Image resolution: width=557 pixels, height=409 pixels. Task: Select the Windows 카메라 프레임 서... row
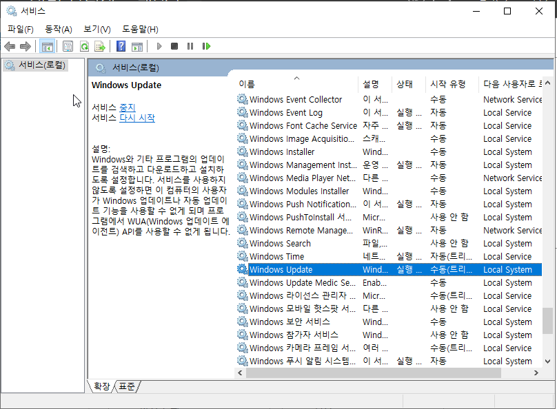389,348
